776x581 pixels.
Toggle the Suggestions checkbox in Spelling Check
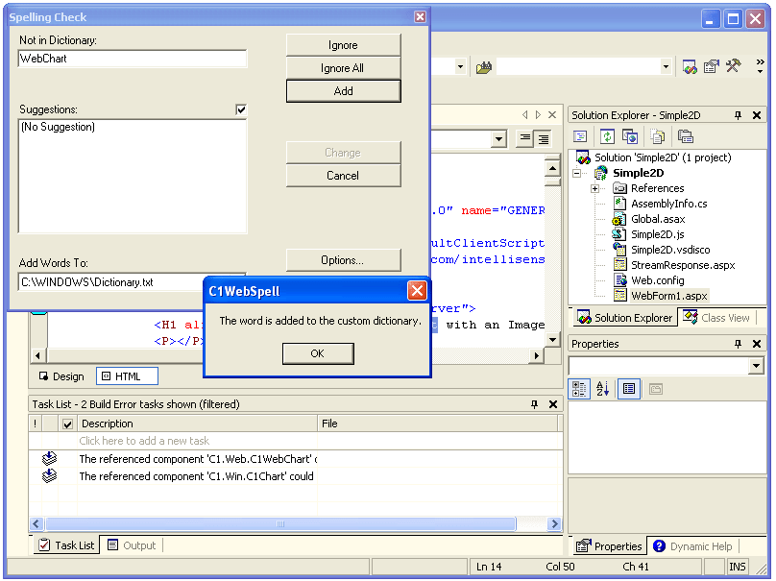[240, 109]
